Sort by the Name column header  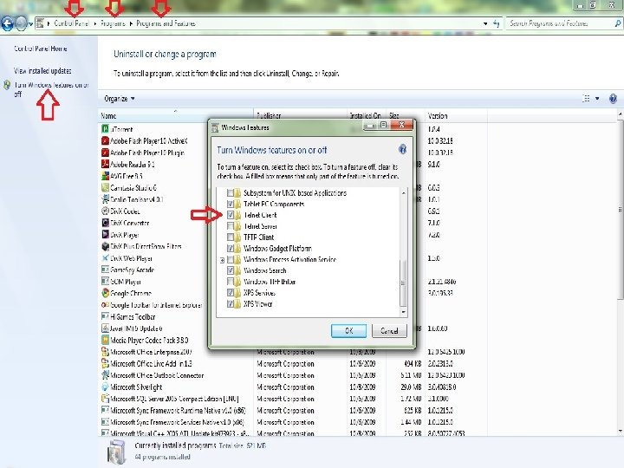point(175,116)
